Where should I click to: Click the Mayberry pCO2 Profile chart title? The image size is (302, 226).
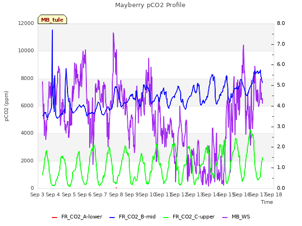pos(150,5)
